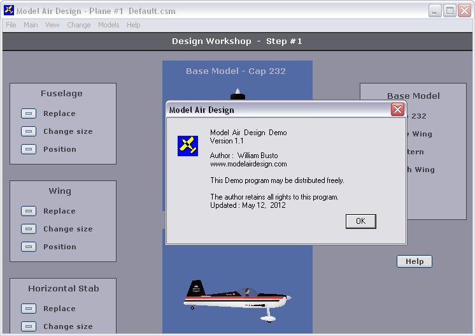The image size is (475, 336).
Task: Click the 'Fuselage' panel heading
Action: (62, 93)
